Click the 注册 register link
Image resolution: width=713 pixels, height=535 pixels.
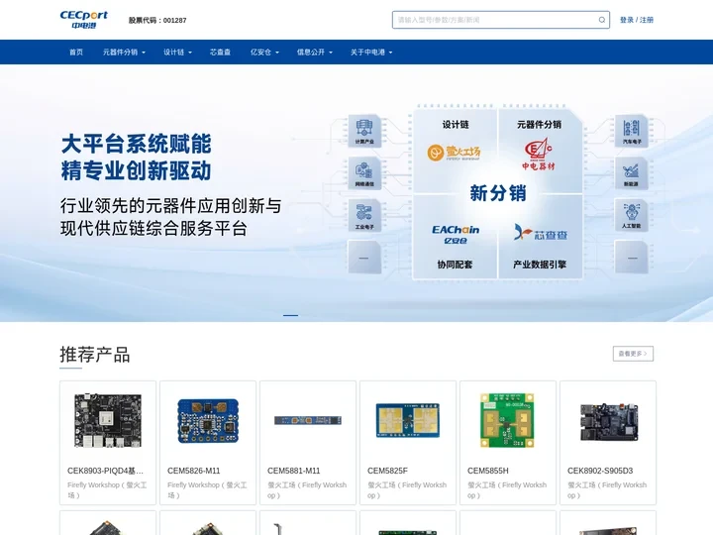(647, 20)
